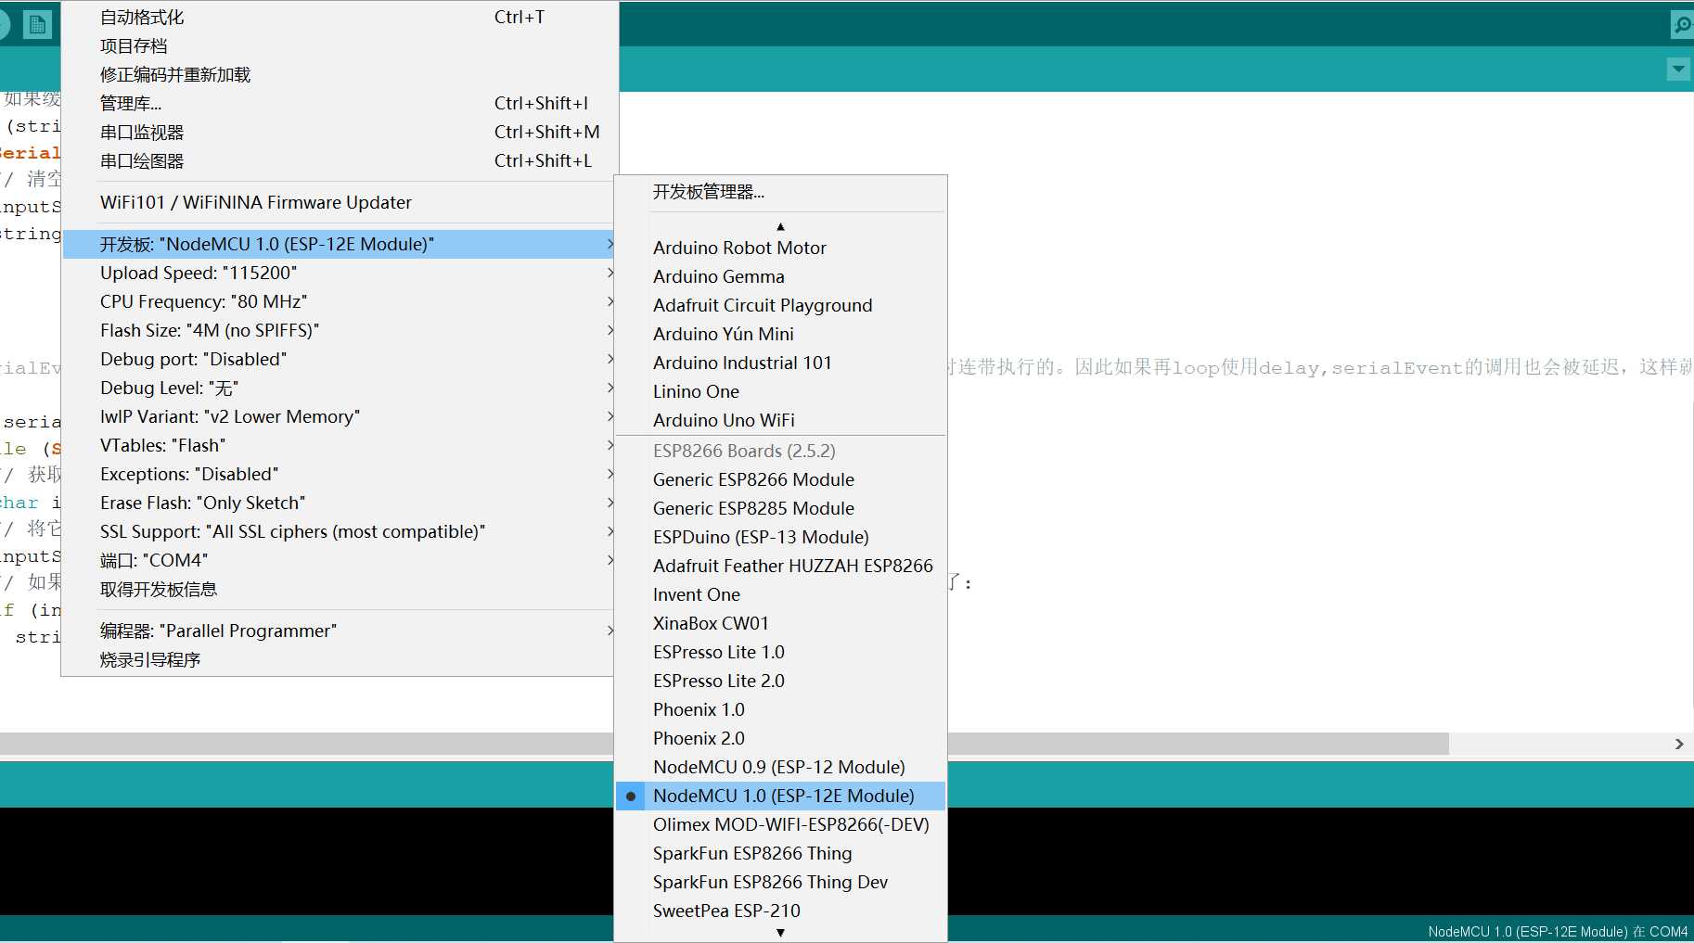Pick the XinaBox CW01 board
The image size is (1694, 943).
pos(780,623)
